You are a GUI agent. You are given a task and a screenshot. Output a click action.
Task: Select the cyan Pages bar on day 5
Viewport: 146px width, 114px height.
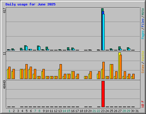(x=27, y=48)
